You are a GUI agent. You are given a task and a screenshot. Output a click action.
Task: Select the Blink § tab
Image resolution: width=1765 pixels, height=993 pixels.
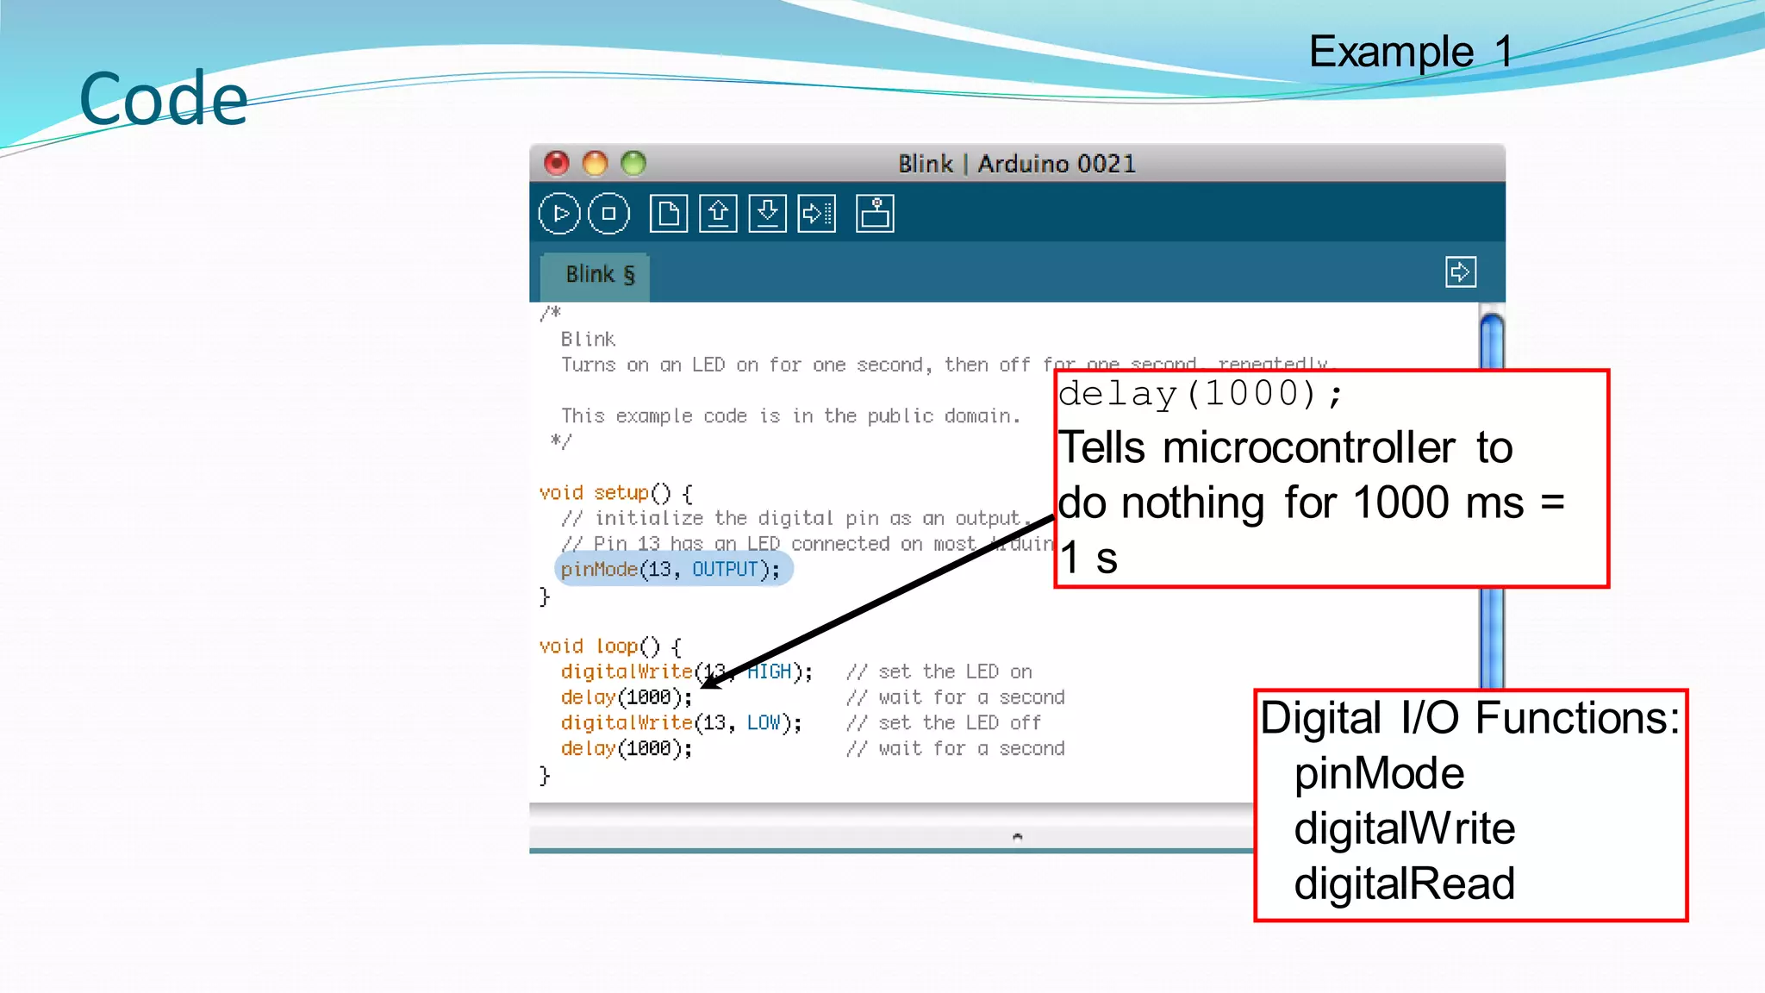point(596,276)
